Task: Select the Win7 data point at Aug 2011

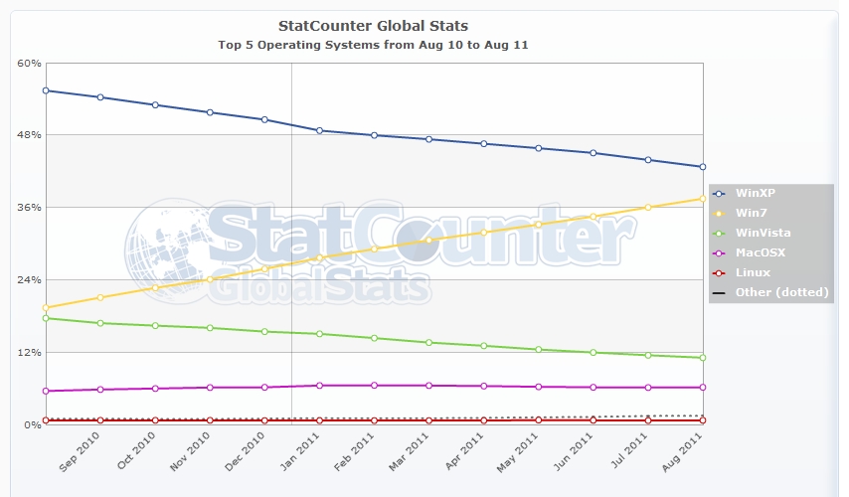Action: coord(702,199)
